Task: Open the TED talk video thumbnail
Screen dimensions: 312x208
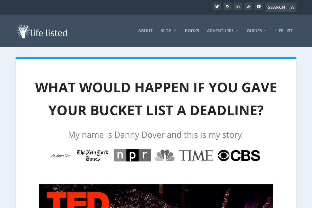Action: coord(156,196)
